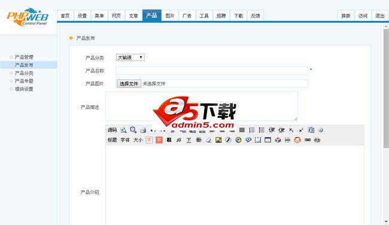Insert a horizontal rule
The image size is (389, 225).
tap(287, 140)
